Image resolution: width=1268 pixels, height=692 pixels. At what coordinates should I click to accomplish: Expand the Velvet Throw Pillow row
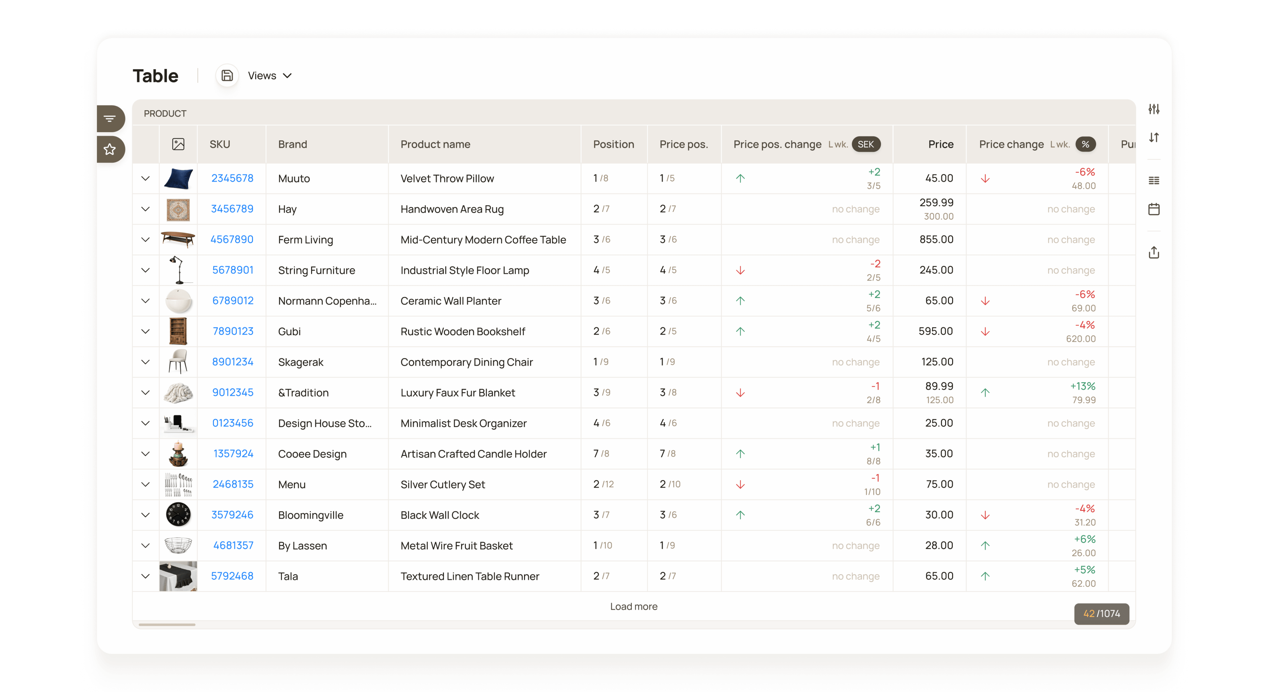[x=145, y=179]
